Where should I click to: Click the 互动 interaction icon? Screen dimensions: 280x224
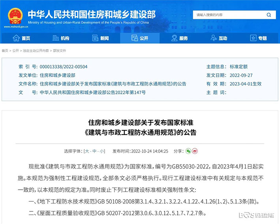tap(214, 38)
